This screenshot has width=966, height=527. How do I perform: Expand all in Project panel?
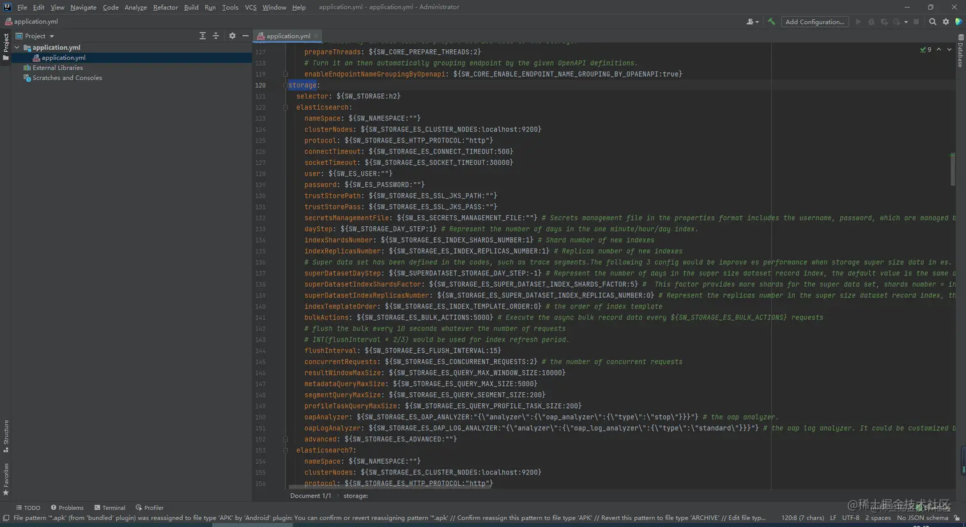(203, 36)
